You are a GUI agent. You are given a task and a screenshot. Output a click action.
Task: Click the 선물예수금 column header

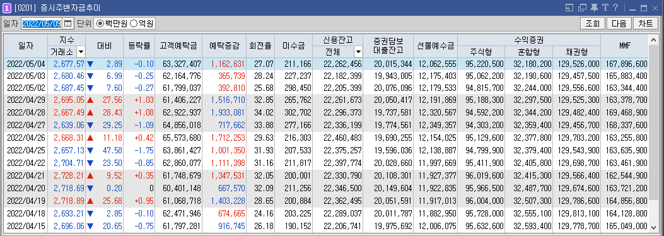pyautogui.click(x=435, y=46)
